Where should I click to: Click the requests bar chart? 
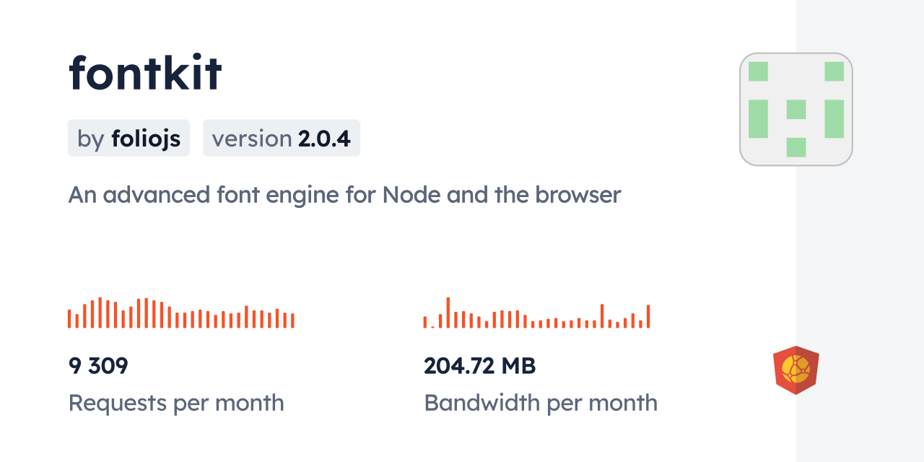tap(180, 313)
